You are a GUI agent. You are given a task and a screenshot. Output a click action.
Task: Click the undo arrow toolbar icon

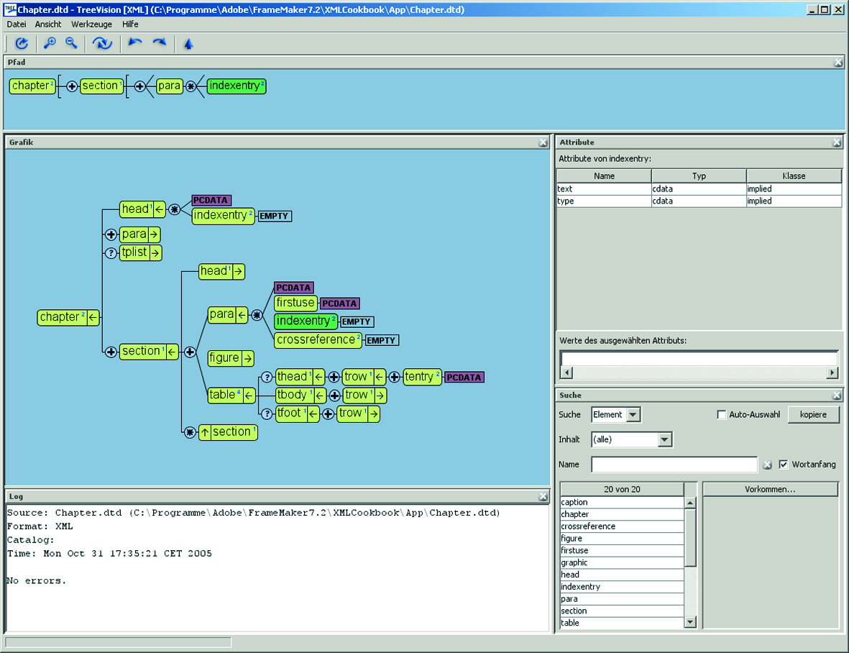[x=134, y=43]
